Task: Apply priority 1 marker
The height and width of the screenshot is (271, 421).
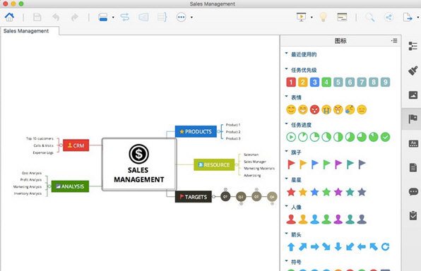Action: [291, 82]
